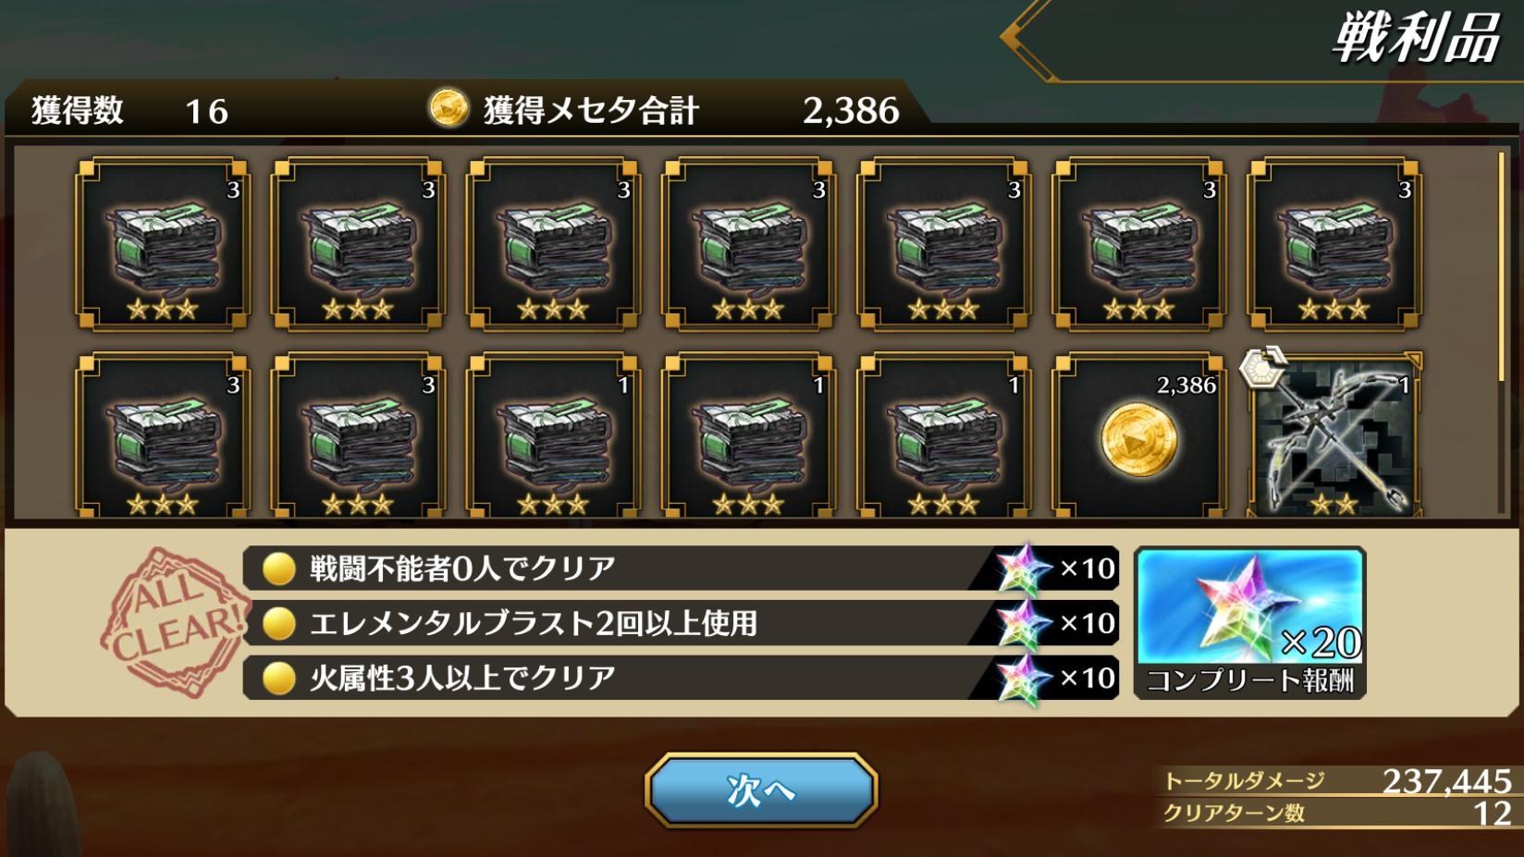Select first book item in second row
This screenshot has height=857, width=1524.
(x=163, y=435)
